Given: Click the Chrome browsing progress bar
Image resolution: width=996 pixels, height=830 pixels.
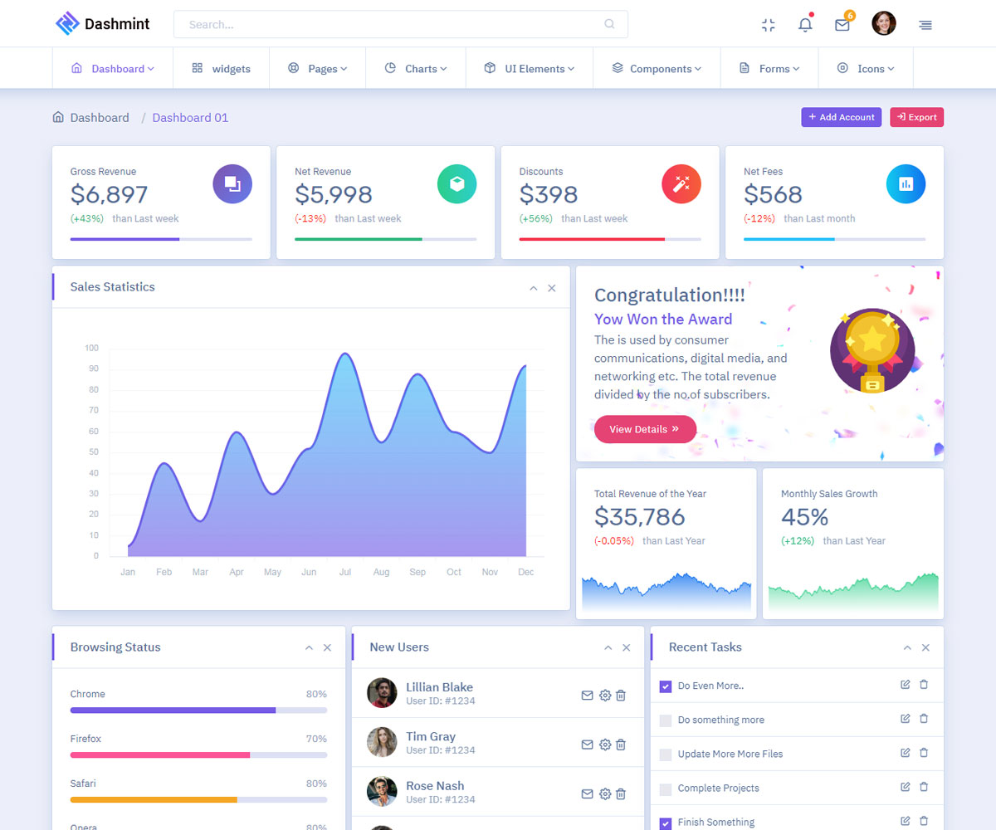Looking at the screenshot, I should click(198, 710).
